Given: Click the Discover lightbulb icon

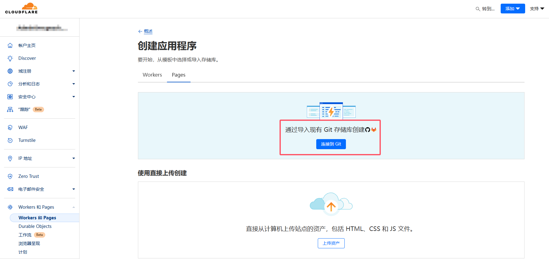Looking at the screenshot, I should point(10,58).
